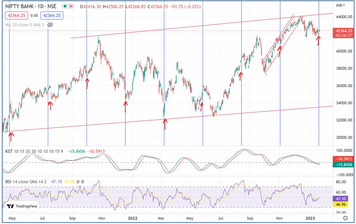Viewport: 356px width, 224px height.
Task: Click the 0.00 spread value
Action: 34,16
